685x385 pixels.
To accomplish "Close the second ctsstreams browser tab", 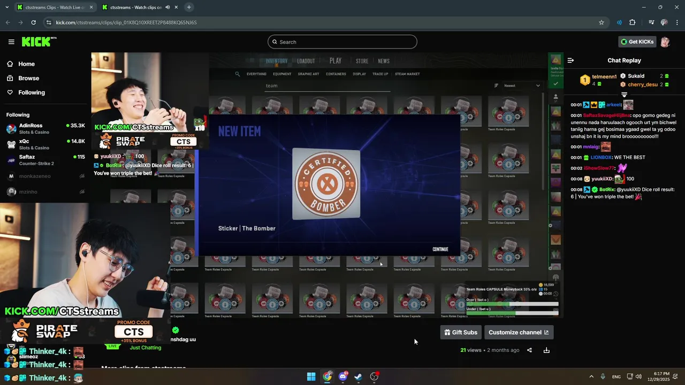I will click(176, 7).
